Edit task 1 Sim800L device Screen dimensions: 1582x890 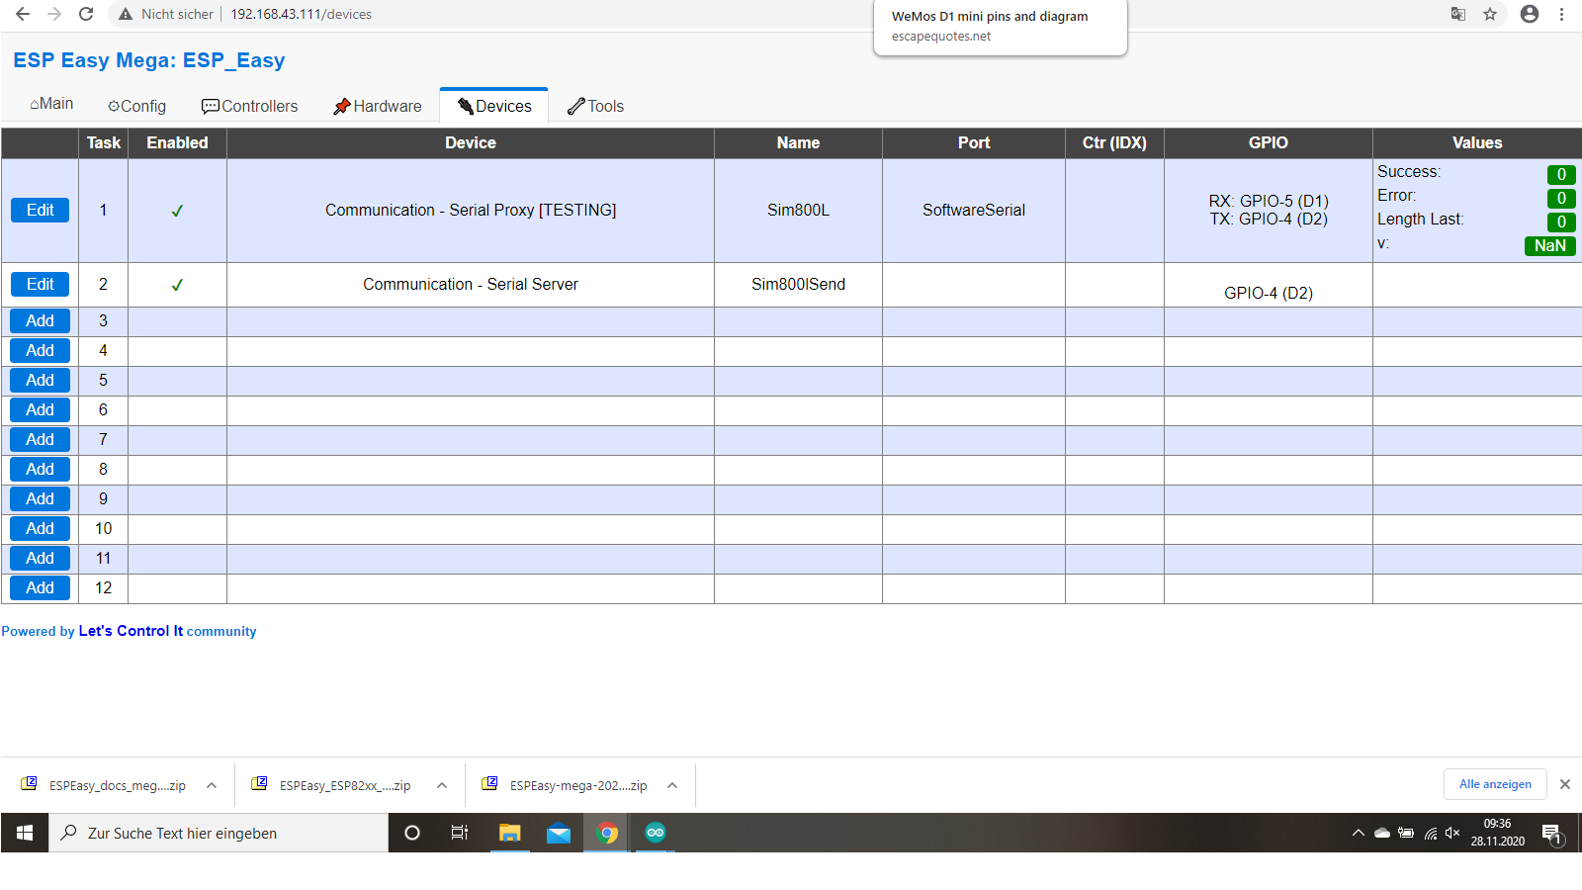(x=40, y=210)
